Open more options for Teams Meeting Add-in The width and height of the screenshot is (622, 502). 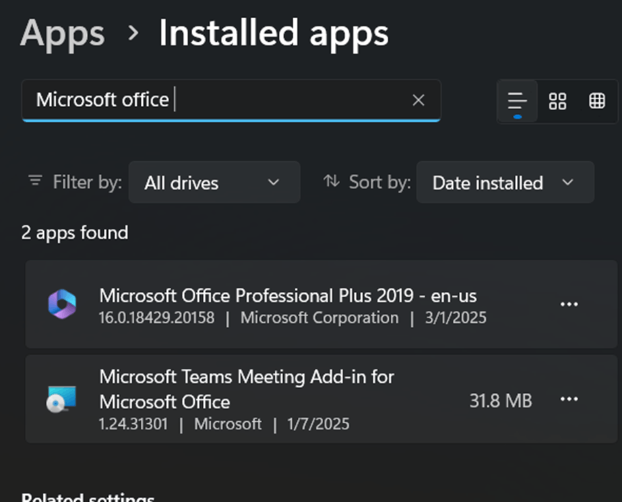[x=569, y=399]
